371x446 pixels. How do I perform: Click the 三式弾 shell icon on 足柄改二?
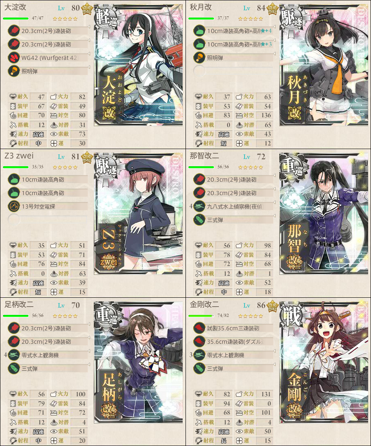[14, 368]
